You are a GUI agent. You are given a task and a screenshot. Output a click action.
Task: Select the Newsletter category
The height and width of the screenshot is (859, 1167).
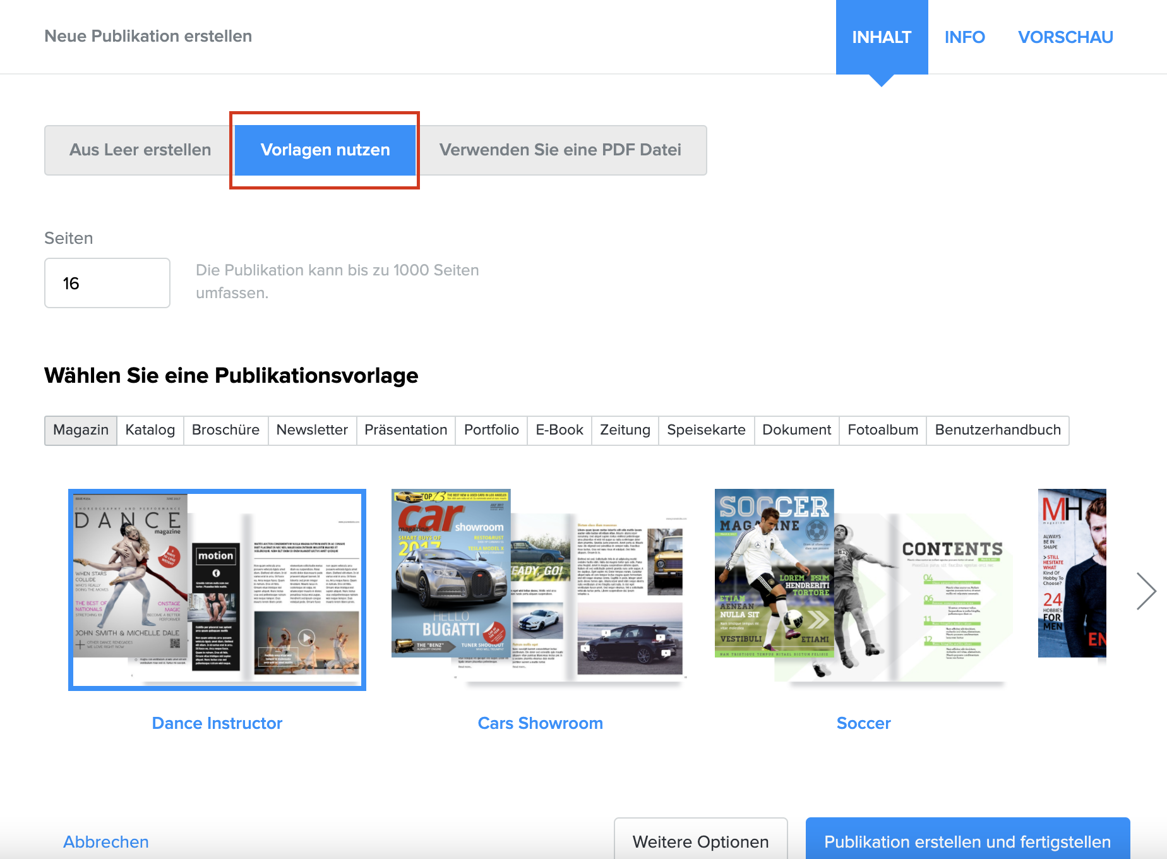click(x=312, y=430)
